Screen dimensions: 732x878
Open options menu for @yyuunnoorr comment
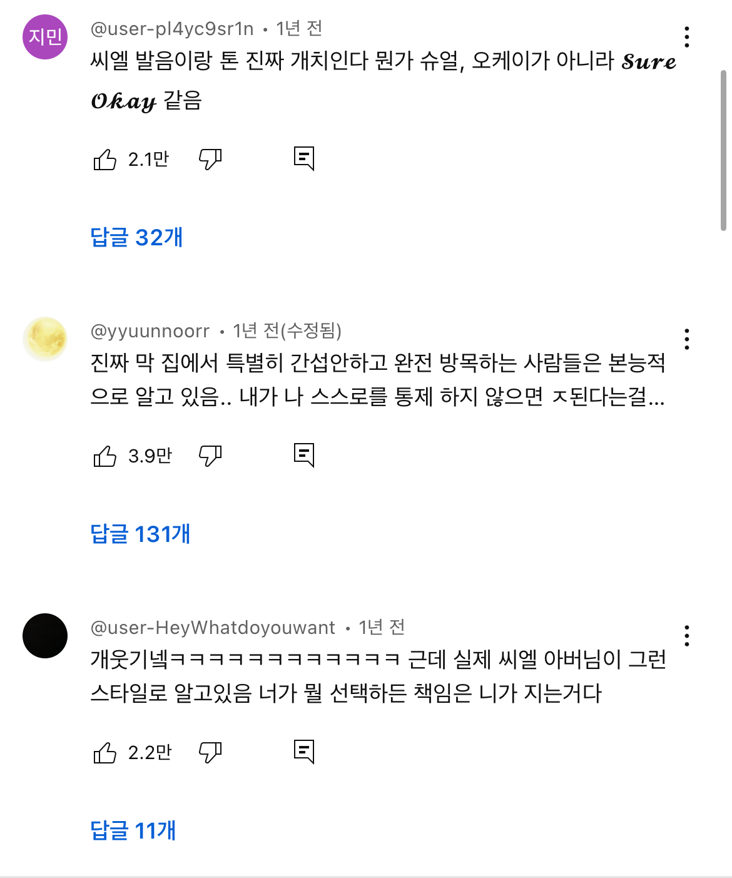(x=687, y=339)
